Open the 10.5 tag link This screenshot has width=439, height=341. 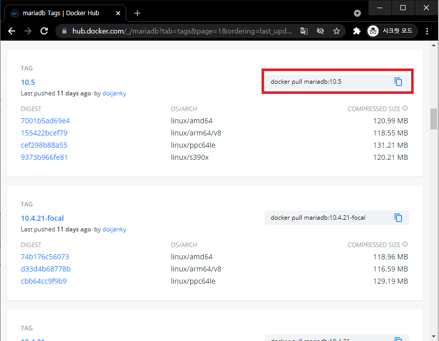click(28, 82)
